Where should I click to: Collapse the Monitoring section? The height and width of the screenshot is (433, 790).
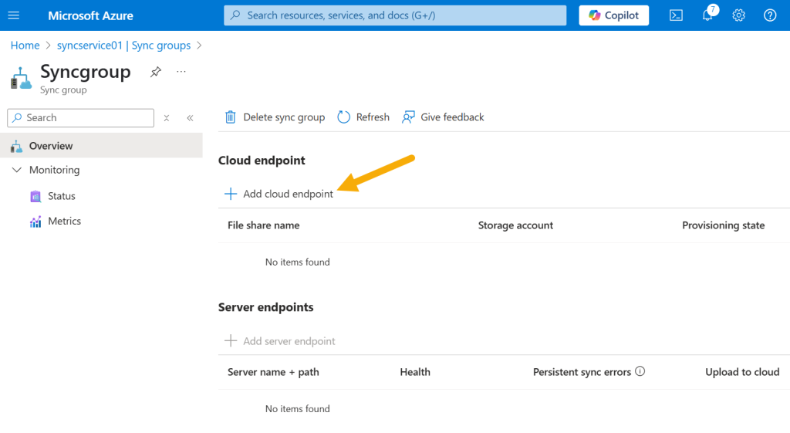coord(17,170)
